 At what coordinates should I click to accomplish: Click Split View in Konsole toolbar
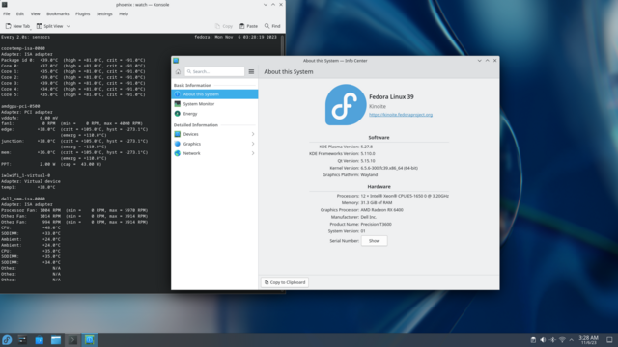(49, 26)
